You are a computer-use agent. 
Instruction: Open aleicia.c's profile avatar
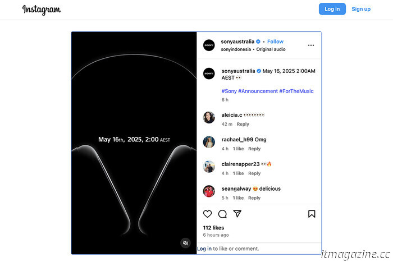(209, 117)
